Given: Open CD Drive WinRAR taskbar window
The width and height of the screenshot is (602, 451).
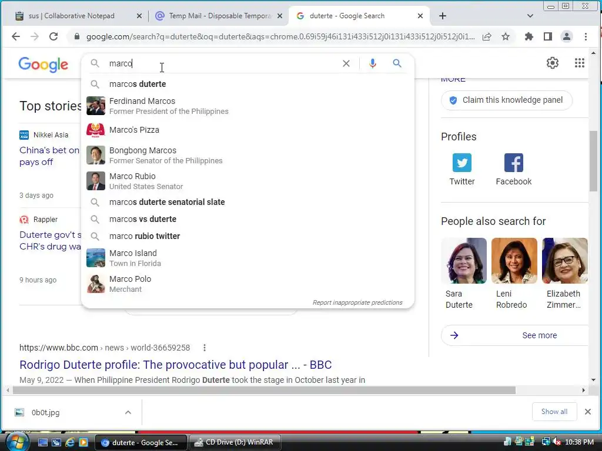Looking at the screenshot, I should click(235, 442).
